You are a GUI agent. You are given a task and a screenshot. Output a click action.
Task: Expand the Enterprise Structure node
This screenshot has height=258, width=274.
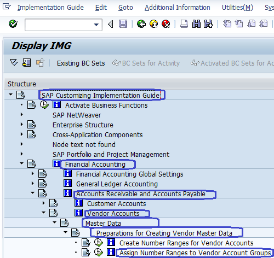click(22, 125)
